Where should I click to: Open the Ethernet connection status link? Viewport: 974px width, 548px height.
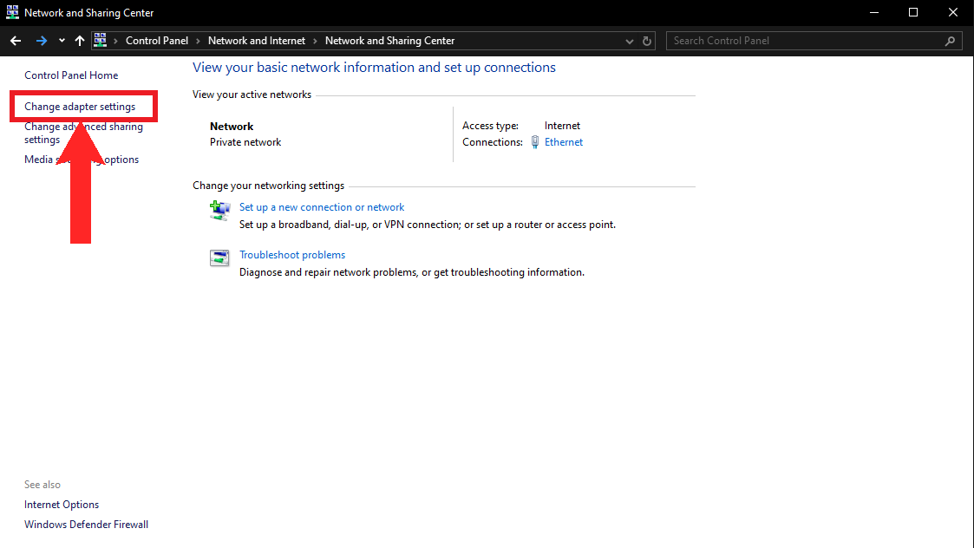[564, 142]
